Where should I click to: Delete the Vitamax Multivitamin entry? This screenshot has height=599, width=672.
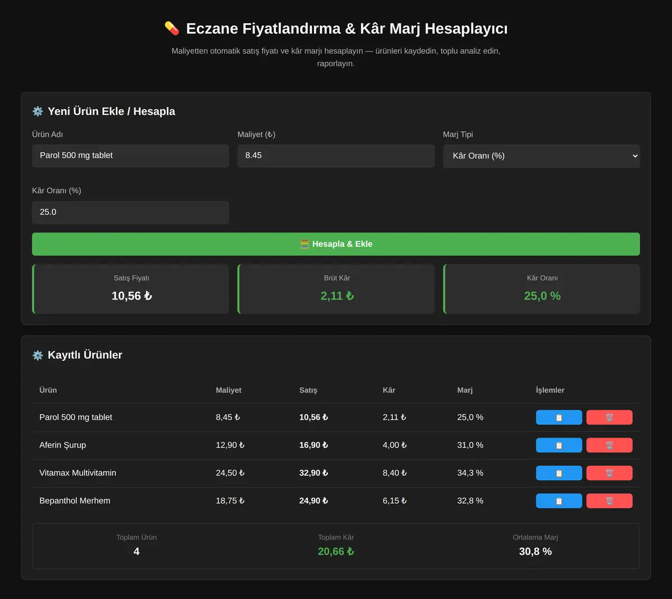coord(609,473)
